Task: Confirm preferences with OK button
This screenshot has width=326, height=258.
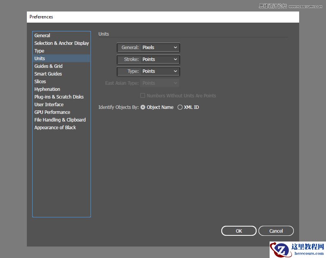Action: point(239,231)
